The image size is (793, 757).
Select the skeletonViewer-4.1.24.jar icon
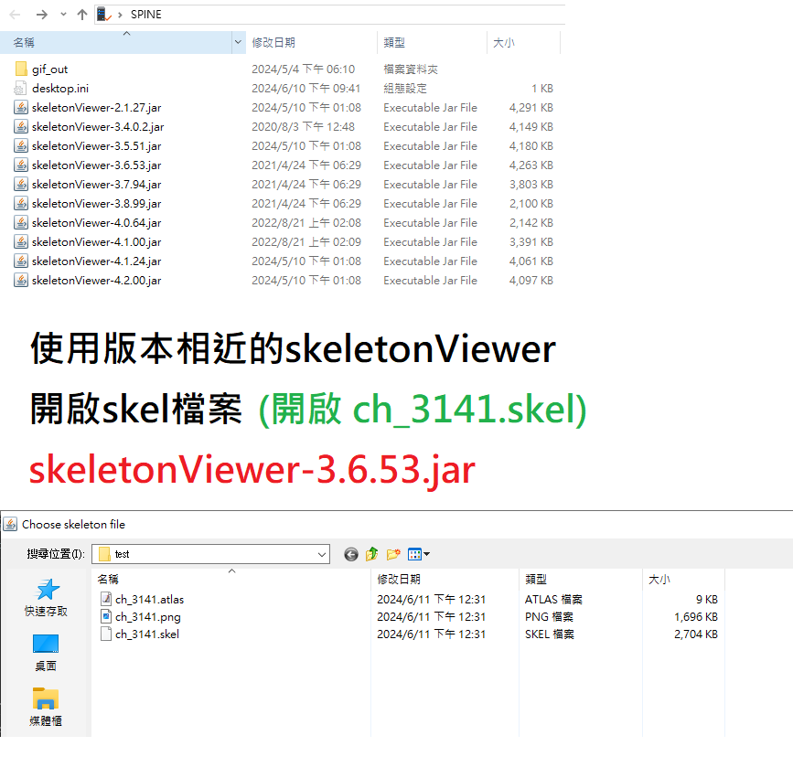click(21, 261)
